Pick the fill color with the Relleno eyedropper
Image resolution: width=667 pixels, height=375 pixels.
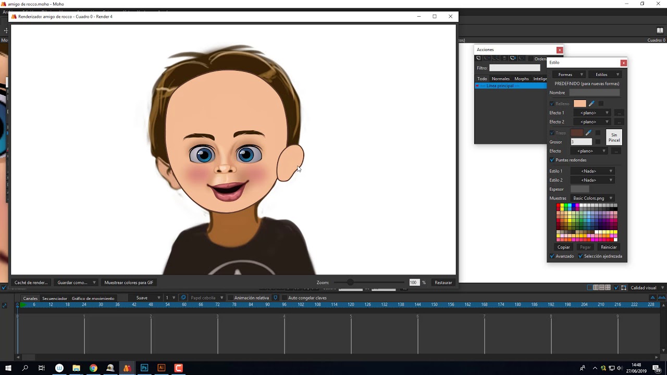(591, 104)
